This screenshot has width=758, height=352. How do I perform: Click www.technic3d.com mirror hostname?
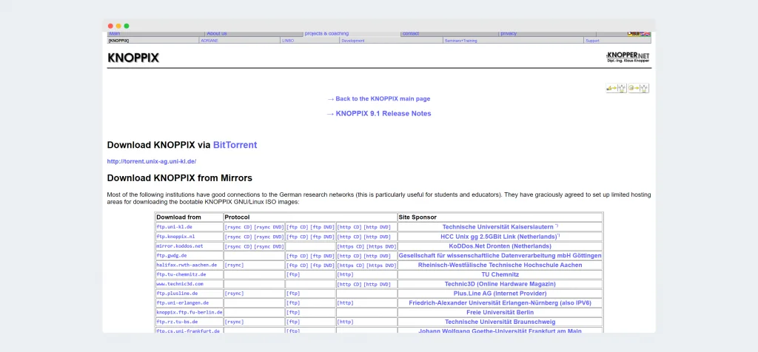tap(180, 284)
